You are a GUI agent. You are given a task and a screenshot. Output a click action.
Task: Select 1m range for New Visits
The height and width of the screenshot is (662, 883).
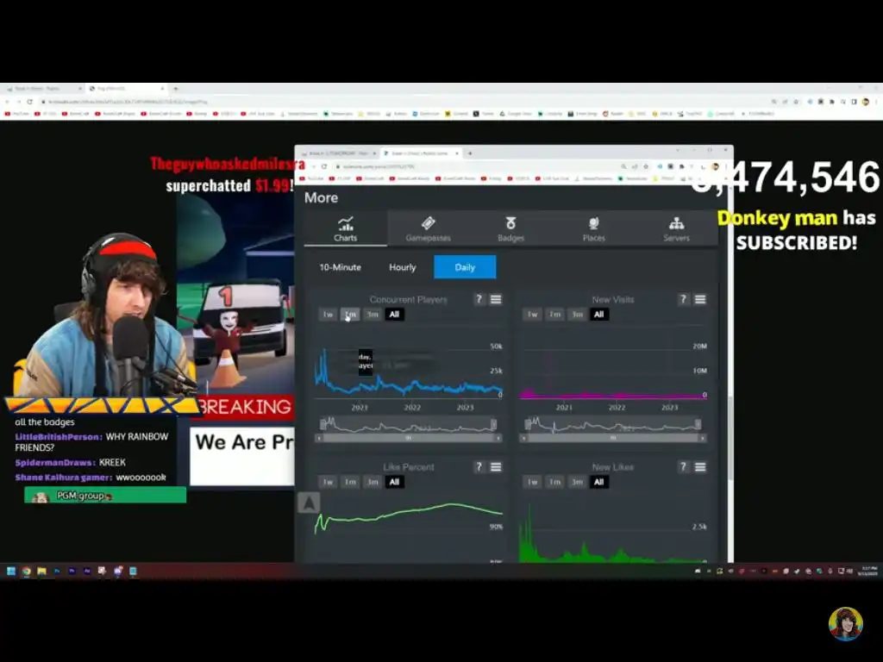point(554,314)
